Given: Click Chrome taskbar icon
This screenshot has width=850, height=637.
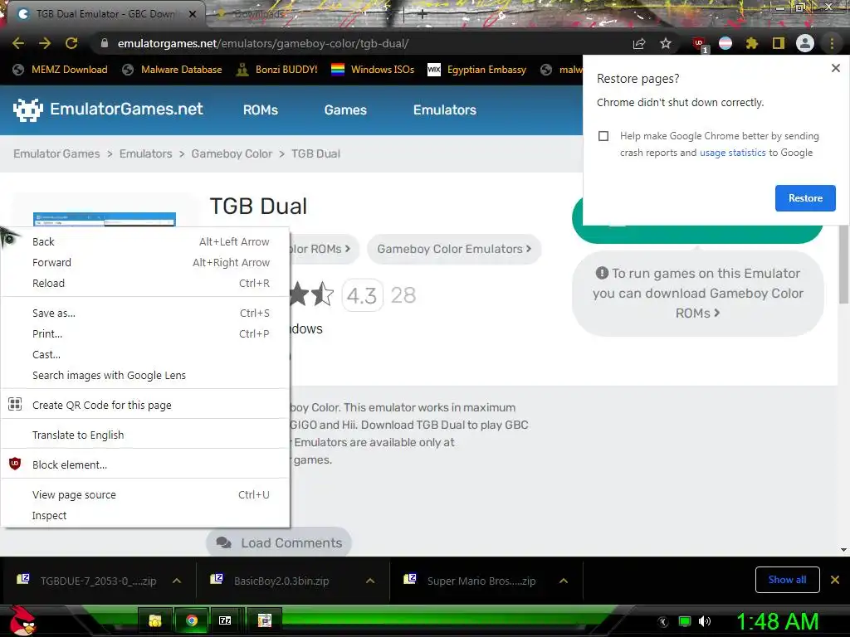Looking at the screenshot, I should (x=192, y=620).
